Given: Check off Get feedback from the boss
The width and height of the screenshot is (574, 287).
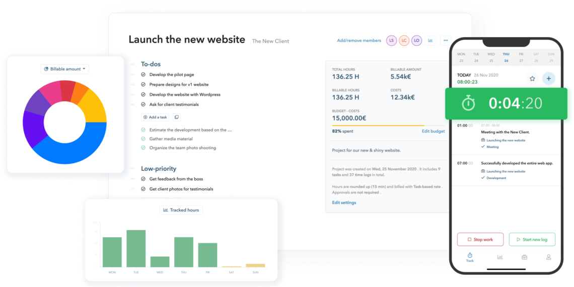Looking at the screenshot, I should click(x=143, y=179).
